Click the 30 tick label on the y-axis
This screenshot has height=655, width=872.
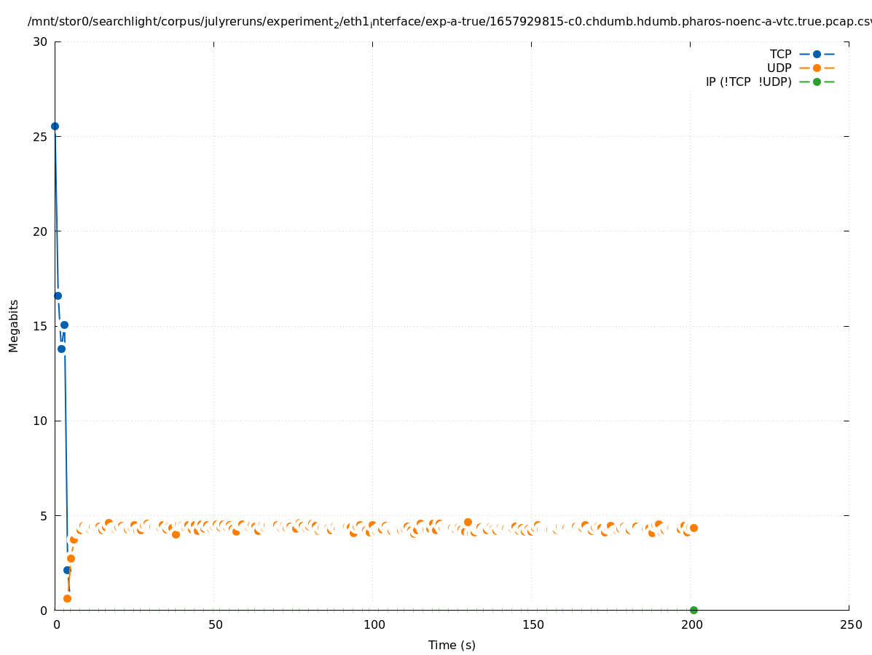tap(40, 41)
